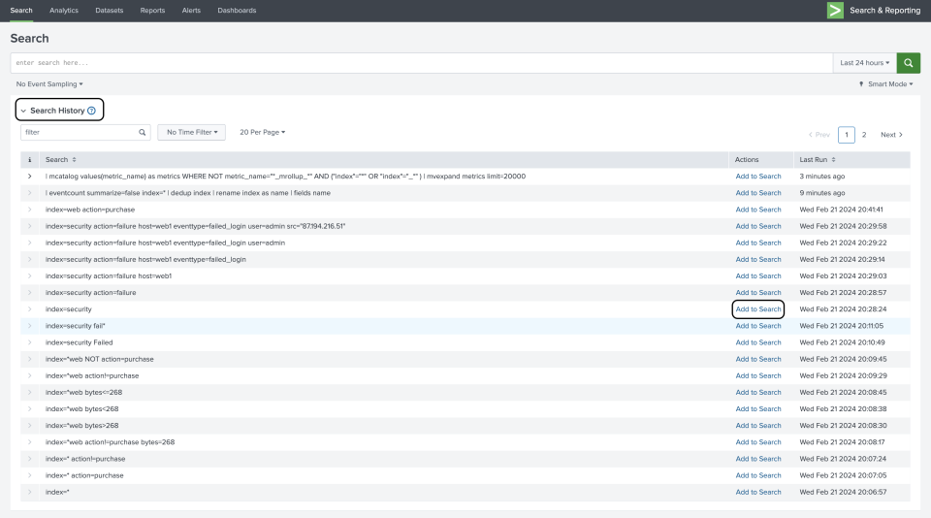Add index=*web bytes>268 to search

point(758,426)
